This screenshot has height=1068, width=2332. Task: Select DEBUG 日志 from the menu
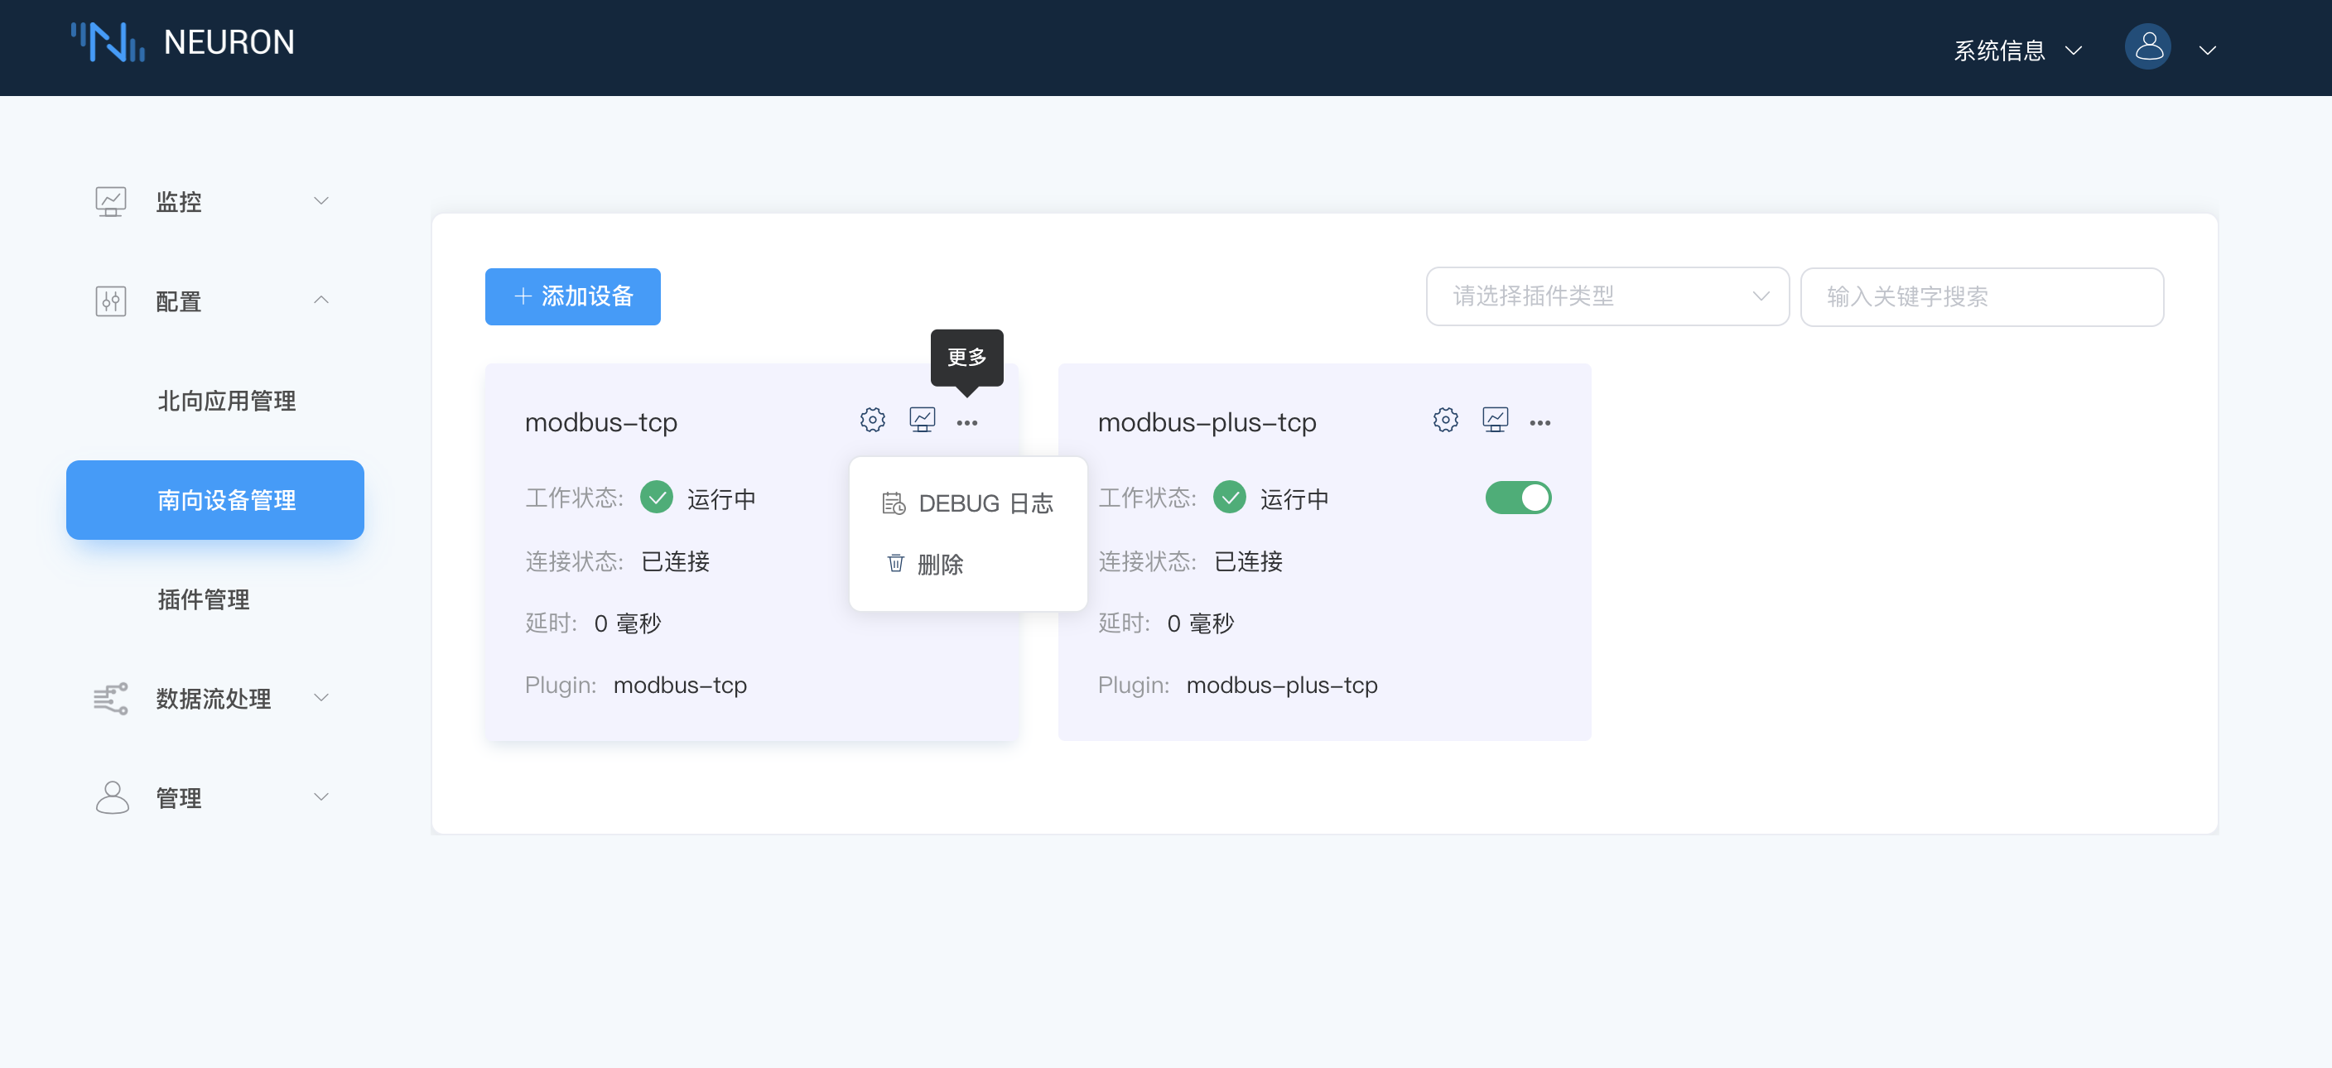pyautogui.click(x=968, y=503)
